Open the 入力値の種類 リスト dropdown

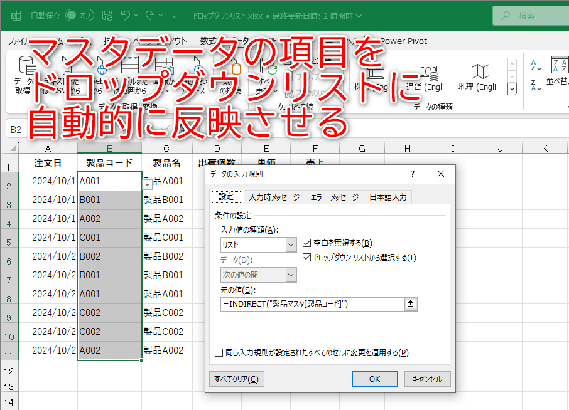pos(290,244)
